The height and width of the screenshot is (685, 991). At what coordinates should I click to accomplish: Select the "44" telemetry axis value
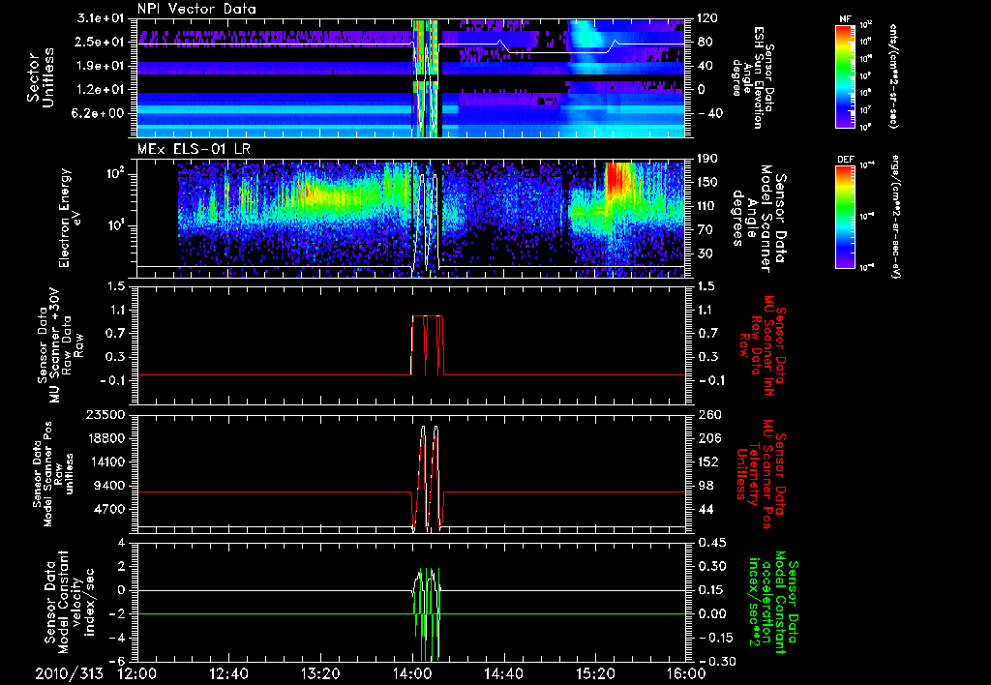pos(705,509)
